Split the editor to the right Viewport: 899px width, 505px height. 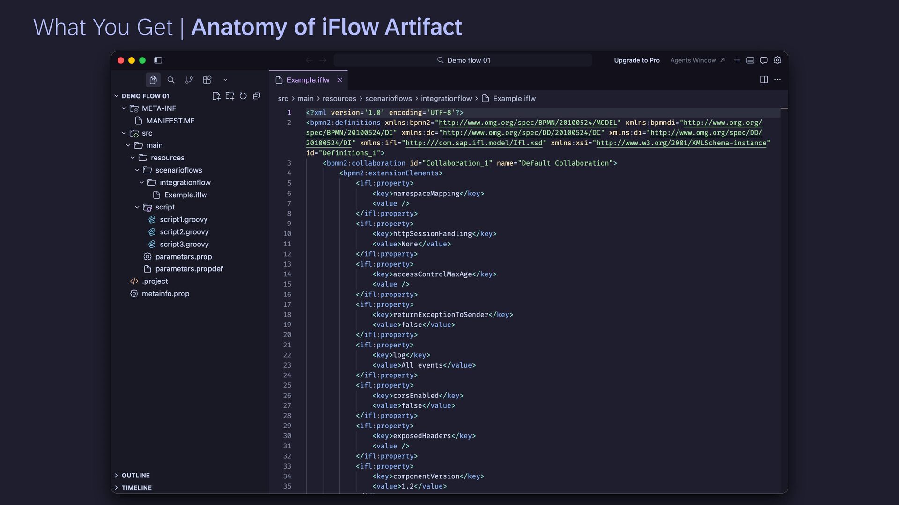764,79
